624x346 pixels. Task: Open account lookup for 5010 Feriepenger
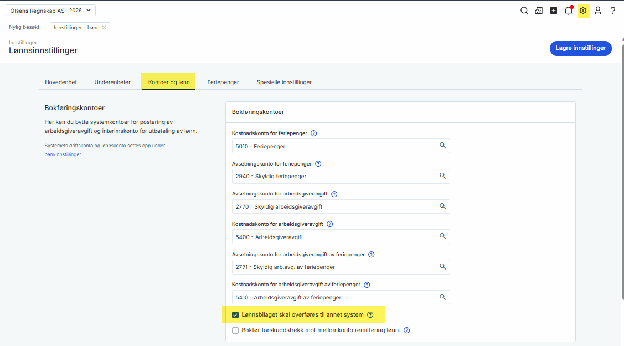point(442,146)
